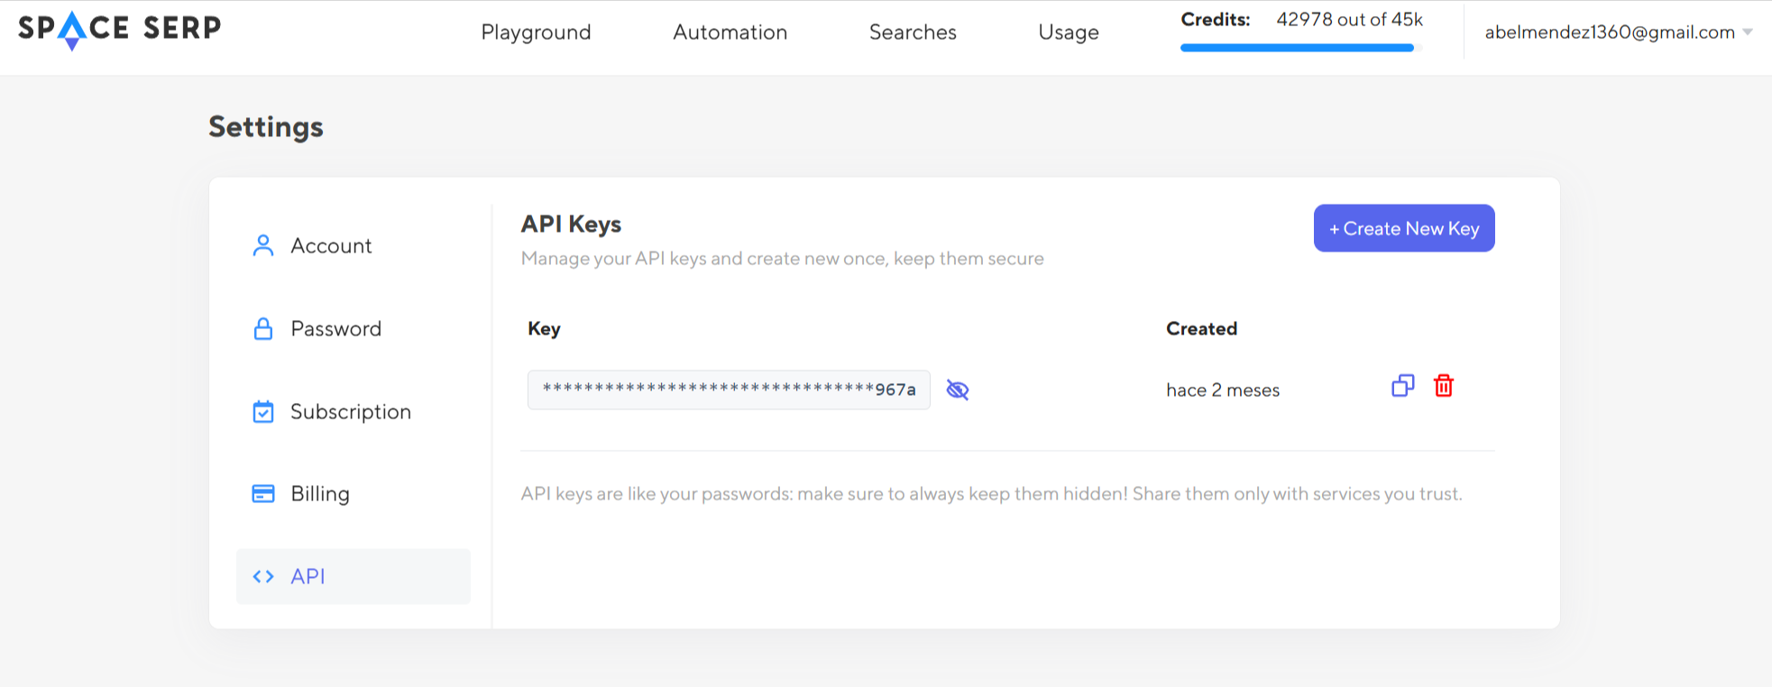Click the blue credits progress bar

[x=1297, y=48]
